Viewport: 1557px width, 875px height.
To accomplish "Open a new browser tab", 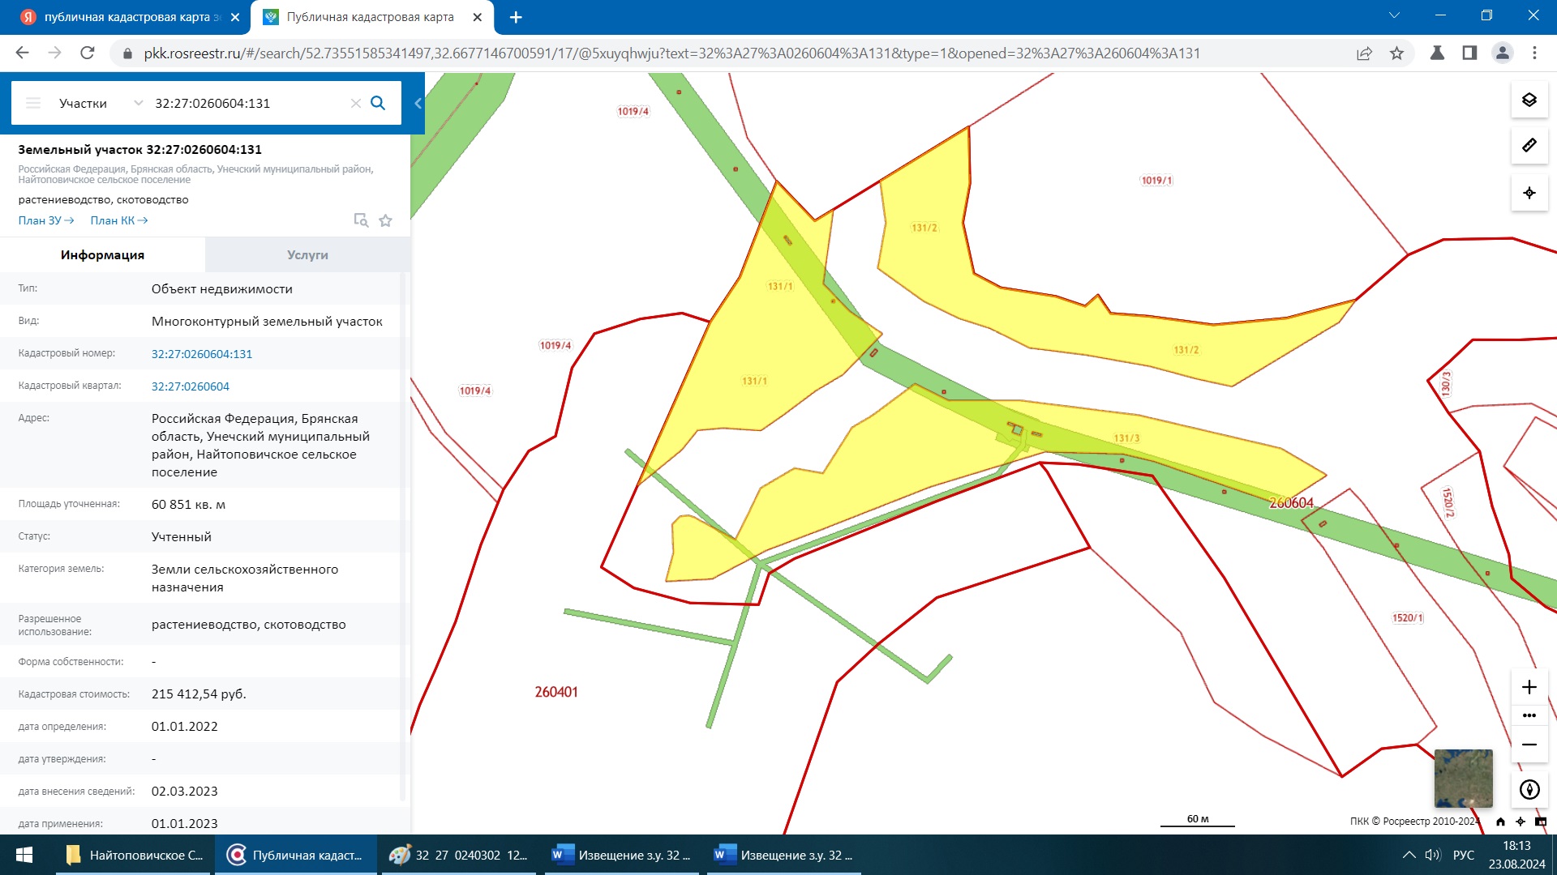I will [x=516, y=17].
